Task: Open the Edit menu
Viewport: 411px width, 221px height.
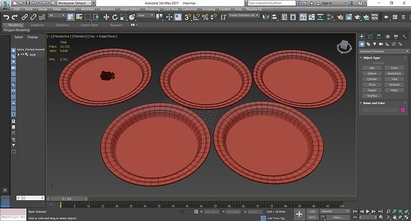Action: click(17, 9)
